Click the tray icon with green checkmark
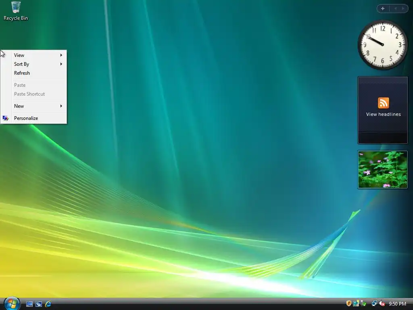This screenshot has width=413, height=310. pyautogui.click(x=363, y=304)
